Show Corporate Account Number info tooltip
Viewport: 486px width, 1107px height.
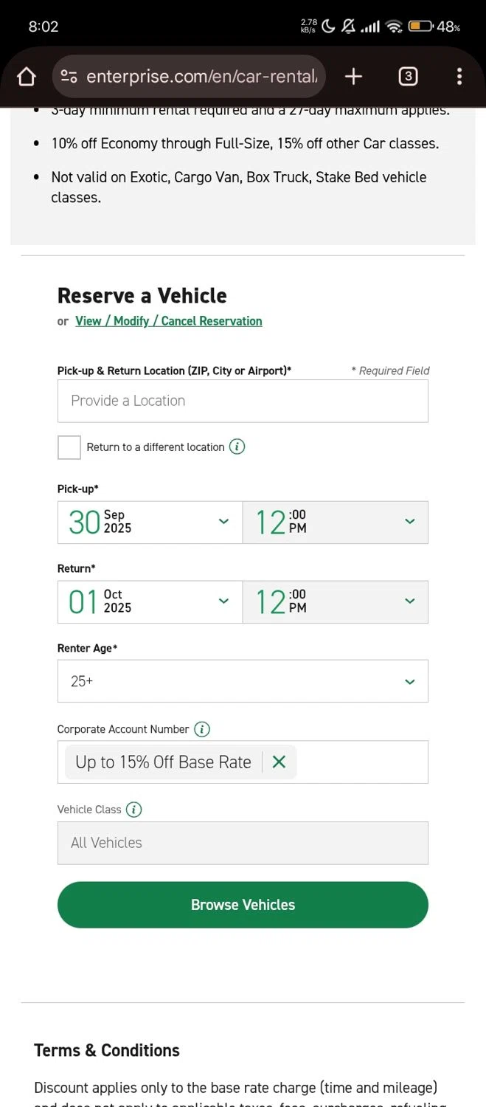click(x=202, y=729)
